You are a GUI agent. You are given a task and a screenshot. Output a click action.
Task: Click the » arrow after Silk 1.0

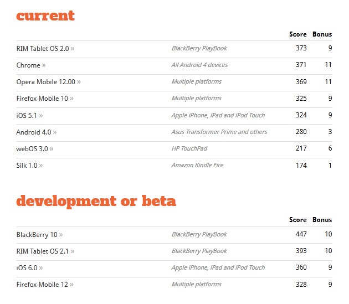coord(41,166)
